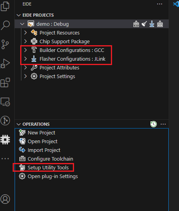Click the history clock icon in Operations
The image size is (179, 211).
coord(154,124)
